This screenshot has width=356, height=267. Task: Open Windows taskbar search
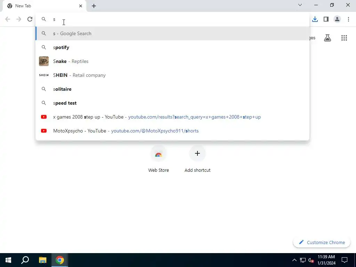point(25,260)
